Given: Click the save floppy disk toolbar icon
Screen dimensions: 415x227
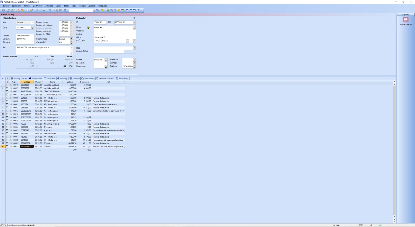Looking at the screenshot, I should click(x=57, y=10).
